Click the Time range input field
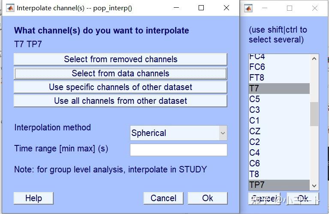329x214 pixels. coord(178,150)
